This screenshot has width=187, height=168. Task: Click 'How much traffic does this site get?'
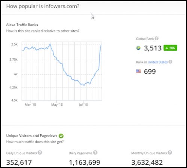click(x=35, y=142)
